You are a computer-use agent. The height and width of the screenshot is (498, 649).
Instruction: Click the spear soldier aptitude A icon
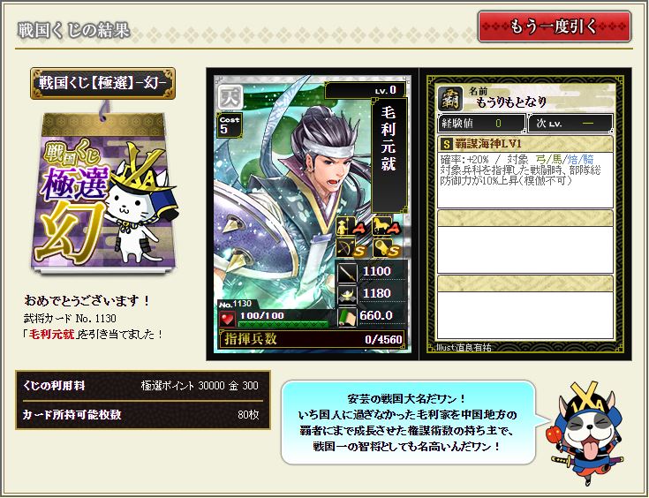point(348,226)
